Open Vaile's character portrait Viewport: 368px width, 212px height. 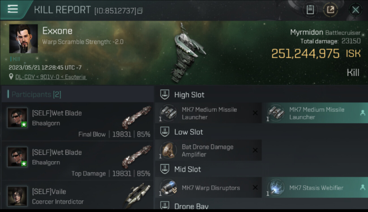click(17, 196)
